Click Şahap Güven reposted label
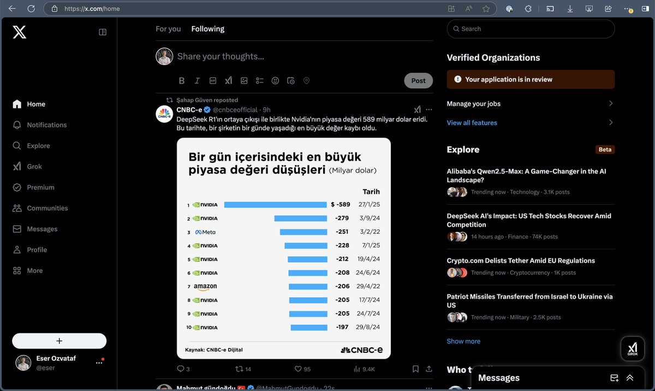The width and height of the screenshot is (655, 391). 207,100
